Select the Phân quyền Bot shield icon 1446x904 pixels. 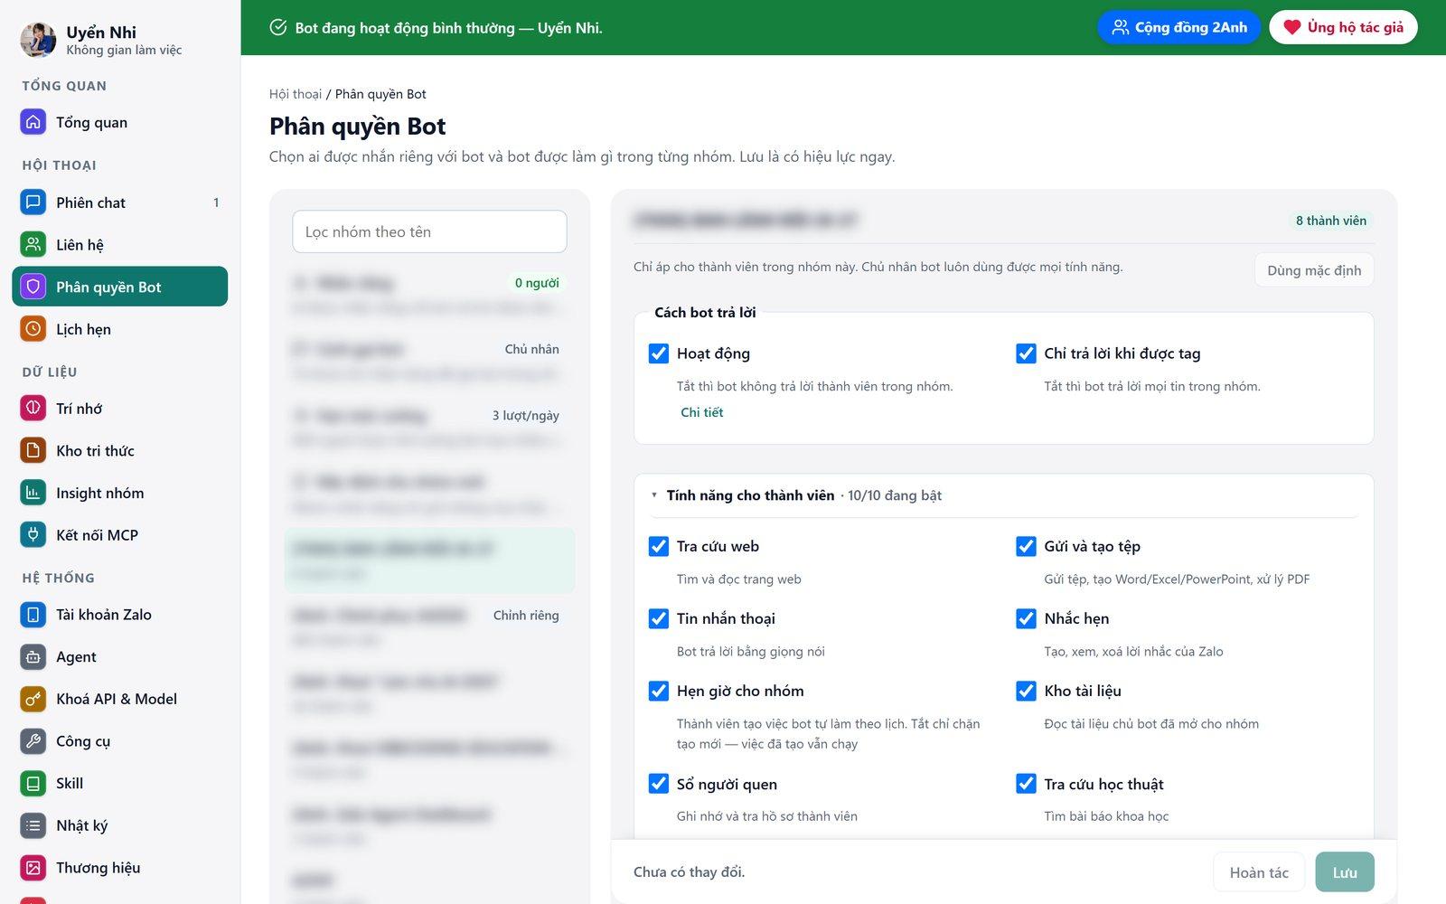pos(33,287)
